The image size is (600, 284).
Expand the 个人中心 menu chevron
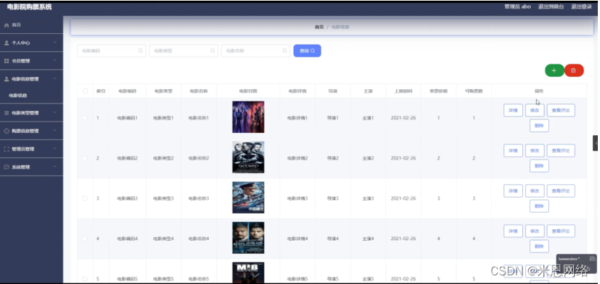(55, 42)
